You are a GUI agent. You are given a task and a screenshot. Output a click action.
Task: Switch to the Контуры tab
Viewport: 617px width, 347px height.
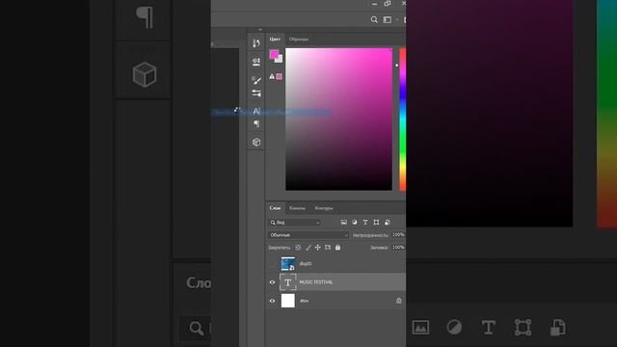324,208
